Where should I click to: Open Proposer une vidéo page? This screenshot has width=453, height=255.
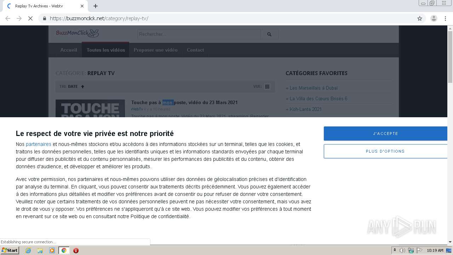156,50
